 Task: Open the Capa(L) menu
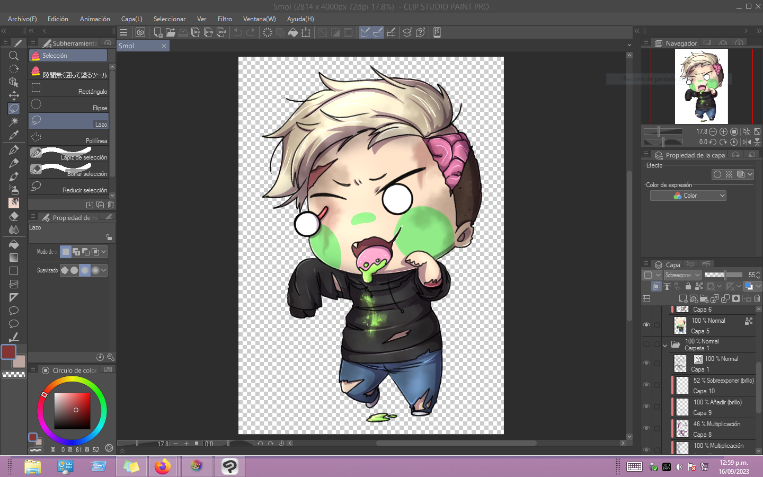coord(131,19)
